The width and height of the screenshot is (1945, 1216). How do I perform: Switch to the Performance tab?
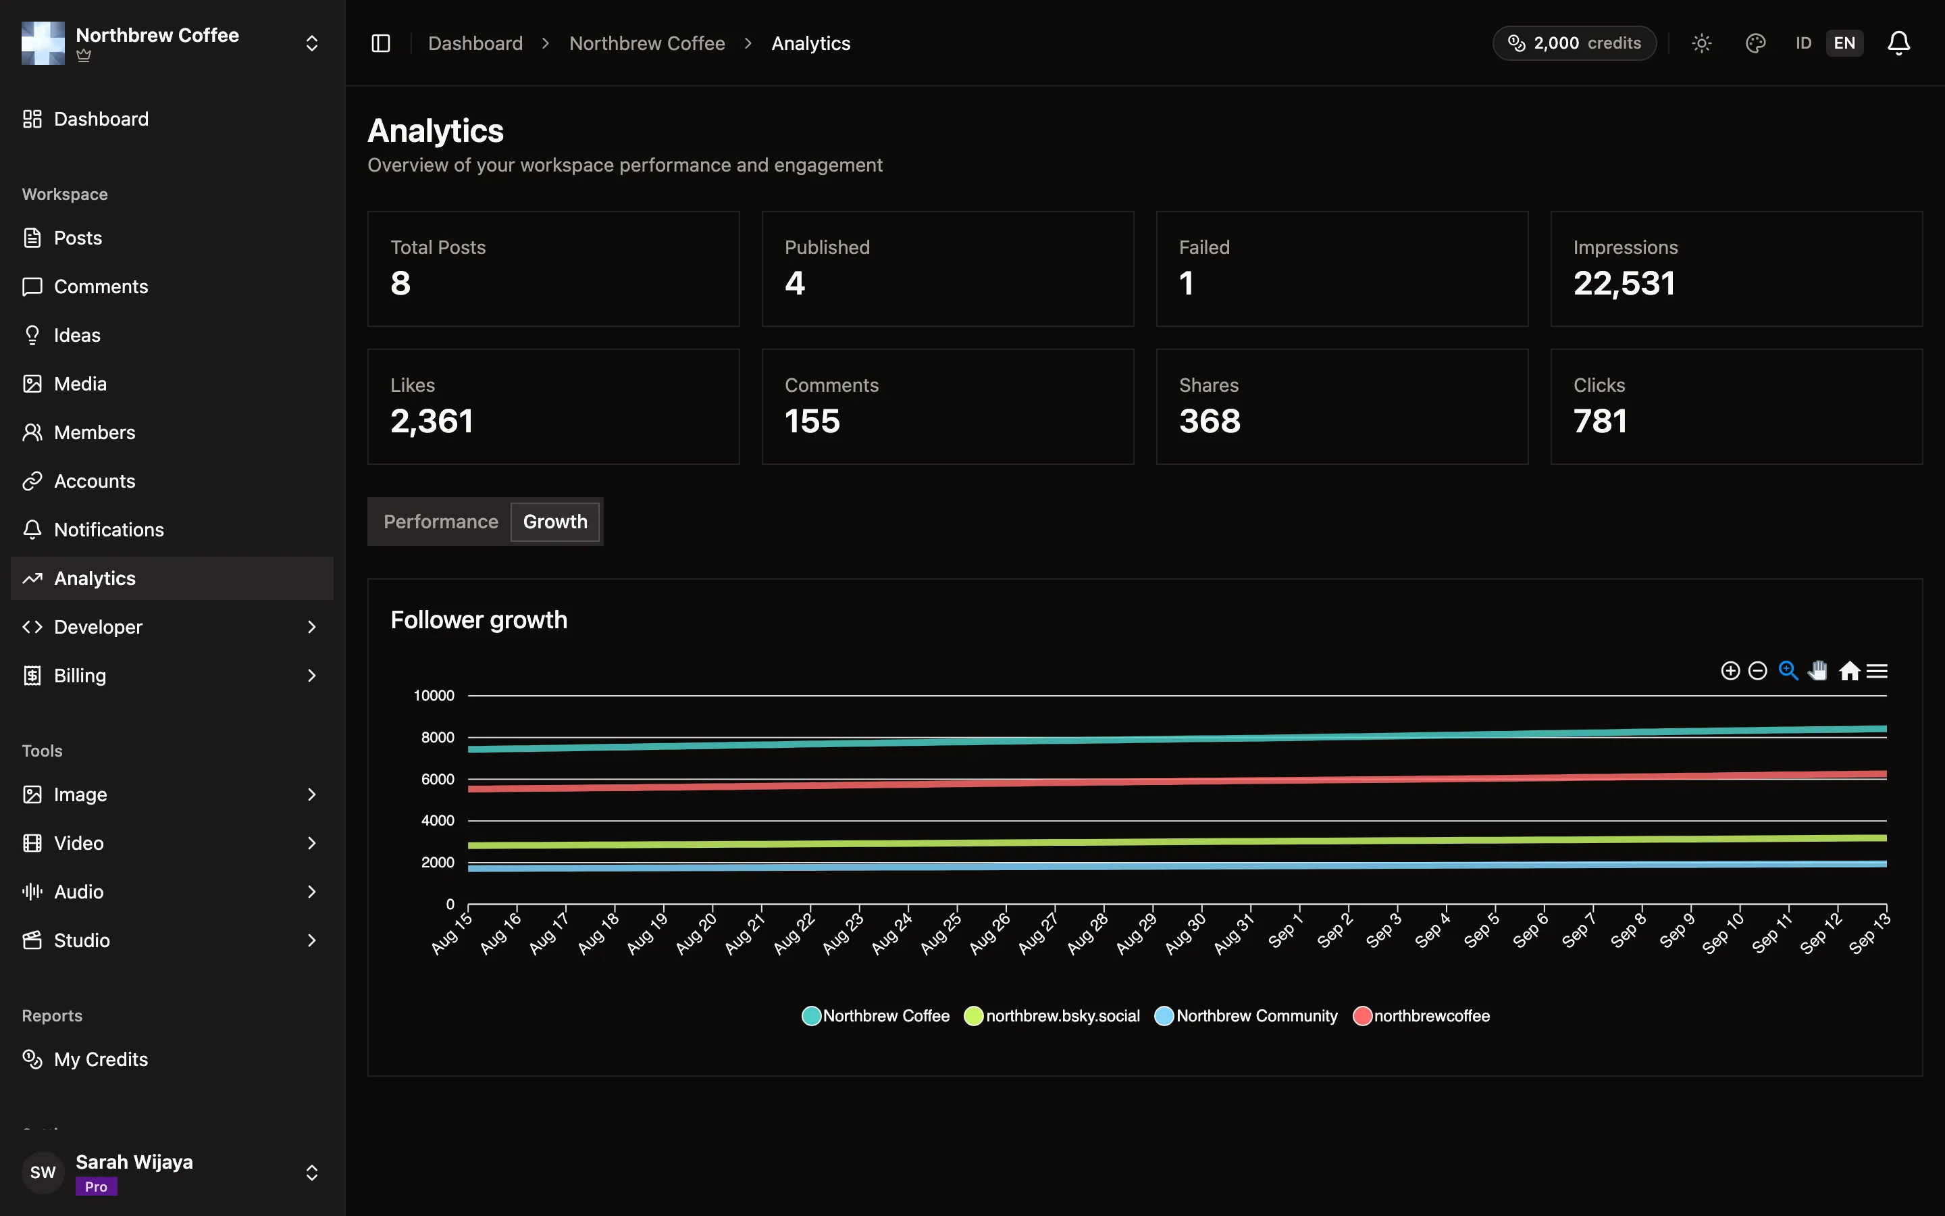(440, 522)
